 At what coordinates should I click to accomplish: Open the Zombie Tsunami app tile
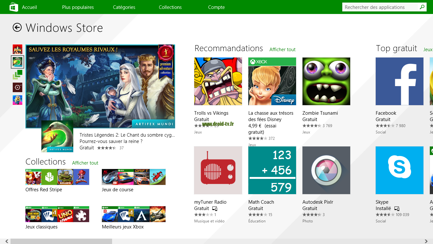pos(326,81)
